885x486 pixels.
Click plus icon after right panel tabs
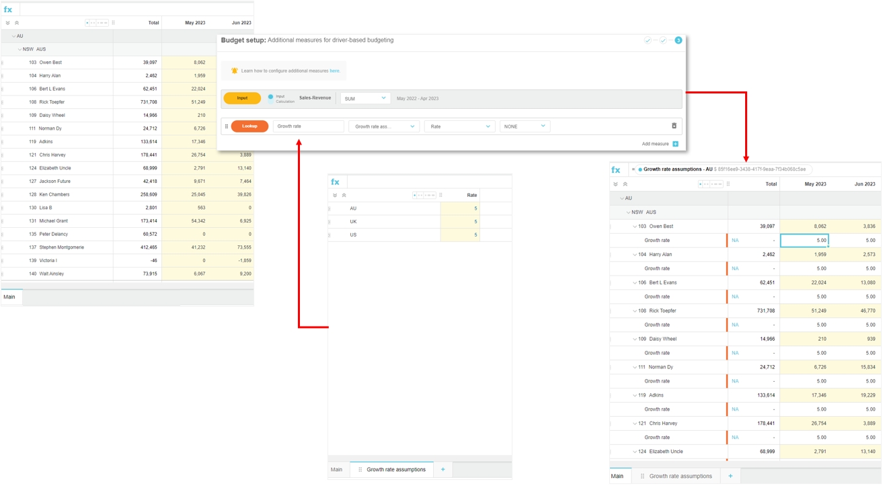click(x=730, y=476)
